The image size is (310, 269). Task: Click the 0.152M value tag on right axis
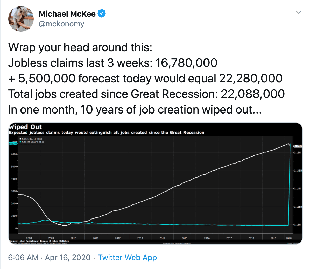coord(298,146)
